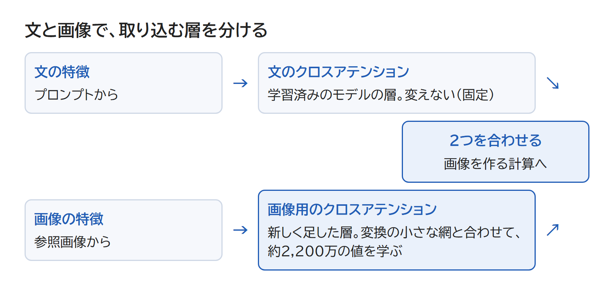Viewport: 614px width, 292px height.
Task: Select the 文の特徴 heading
Action: pyautogui.click(x=62, y=72)
